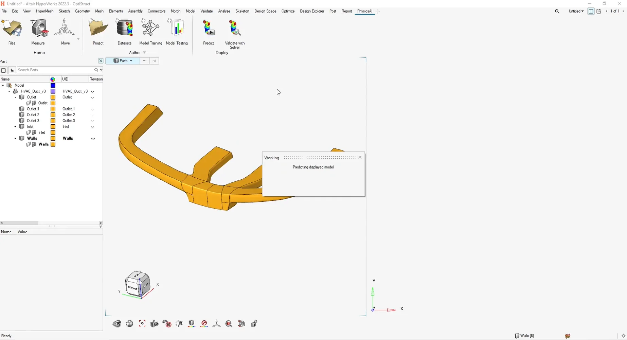Collapse the Outlet tree node
This screenshot has height=340, width=627.
point(15,97)
